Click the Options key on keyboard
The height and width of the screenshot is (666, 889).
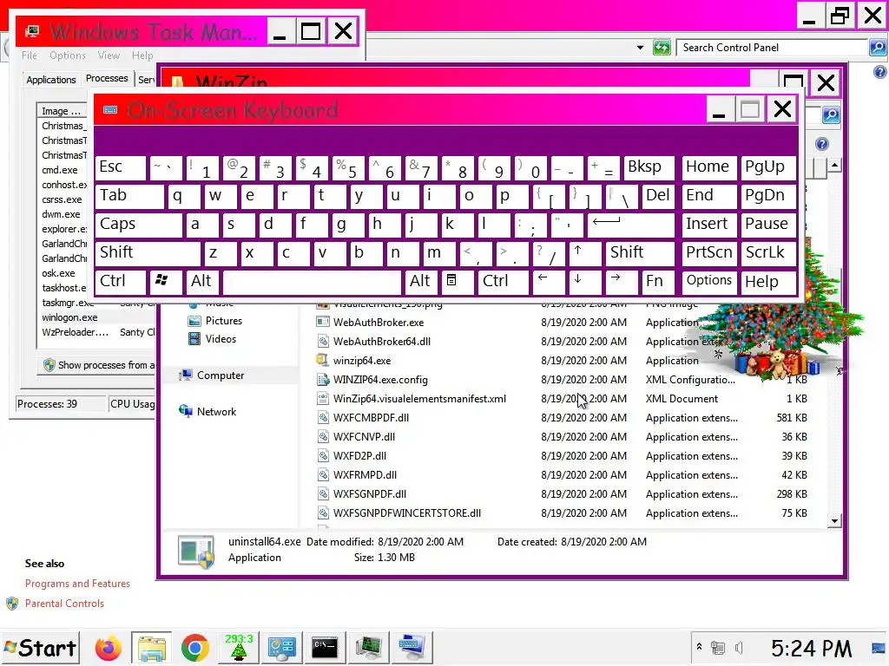coord(709,282)
